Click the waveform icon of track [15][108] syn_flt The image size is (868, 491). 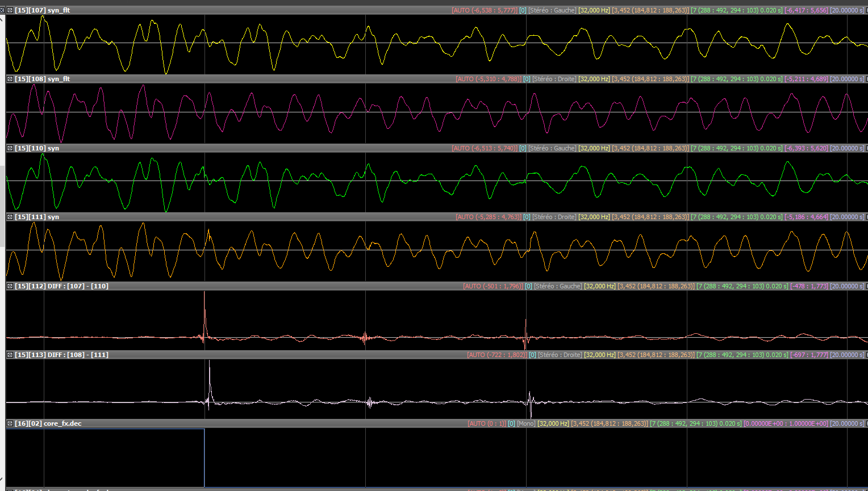(10, 79)
